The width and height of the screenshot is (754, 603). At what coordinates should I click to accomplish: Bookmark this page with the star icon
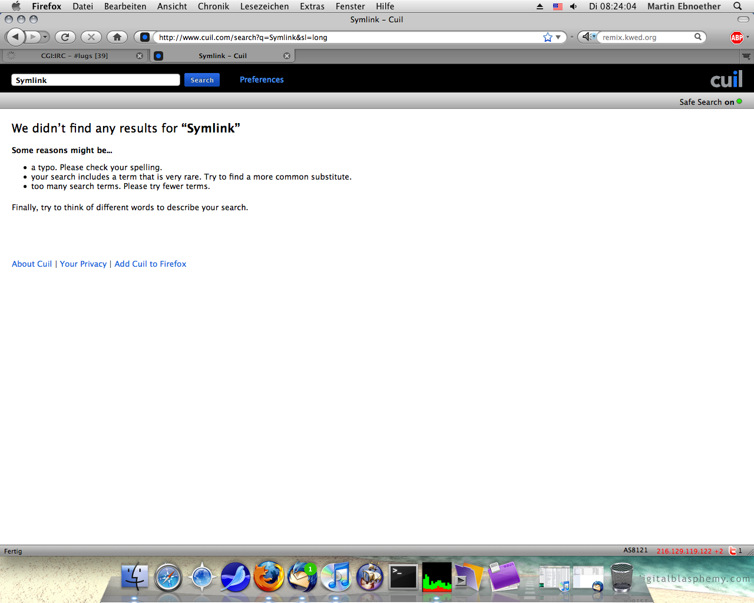point(548,37)
